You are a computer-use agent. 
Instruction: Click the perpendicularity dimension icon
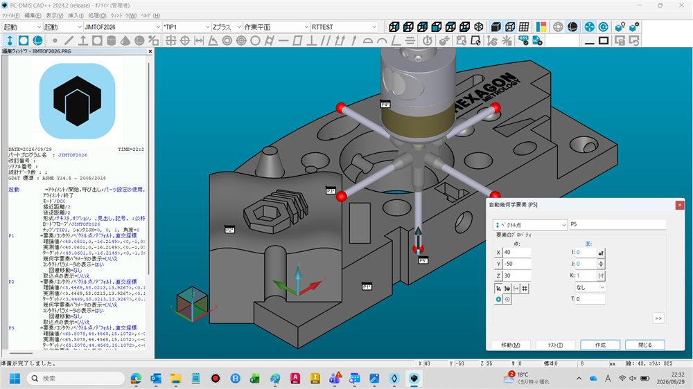pyautogui.click(x=312, y=41)
